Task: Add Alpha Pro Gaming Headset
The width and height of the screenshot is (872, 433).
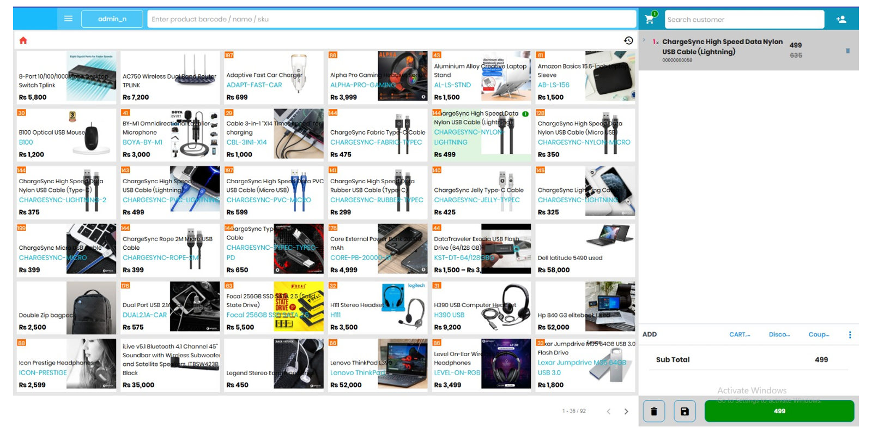Action: pyautogui.click(x=378, y=76)
